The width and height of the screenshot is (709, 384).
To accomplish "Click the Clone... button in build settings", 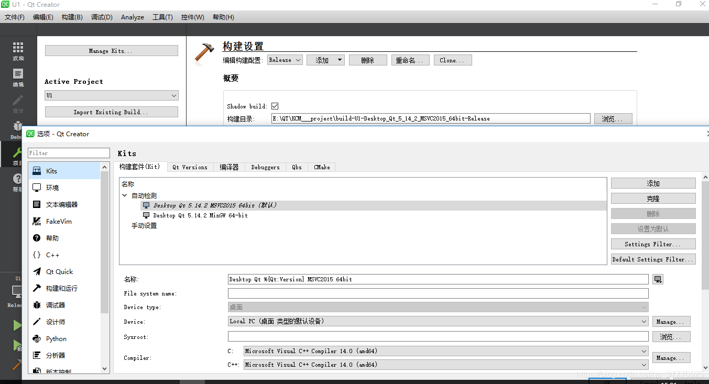I will (453, 60).
